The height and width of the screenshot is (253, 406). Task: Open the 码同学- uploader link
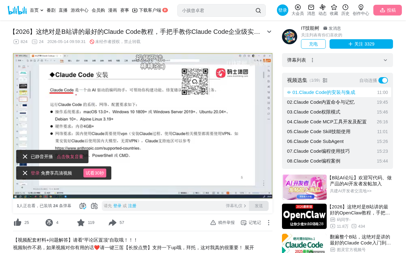click(x=344, y=219)
